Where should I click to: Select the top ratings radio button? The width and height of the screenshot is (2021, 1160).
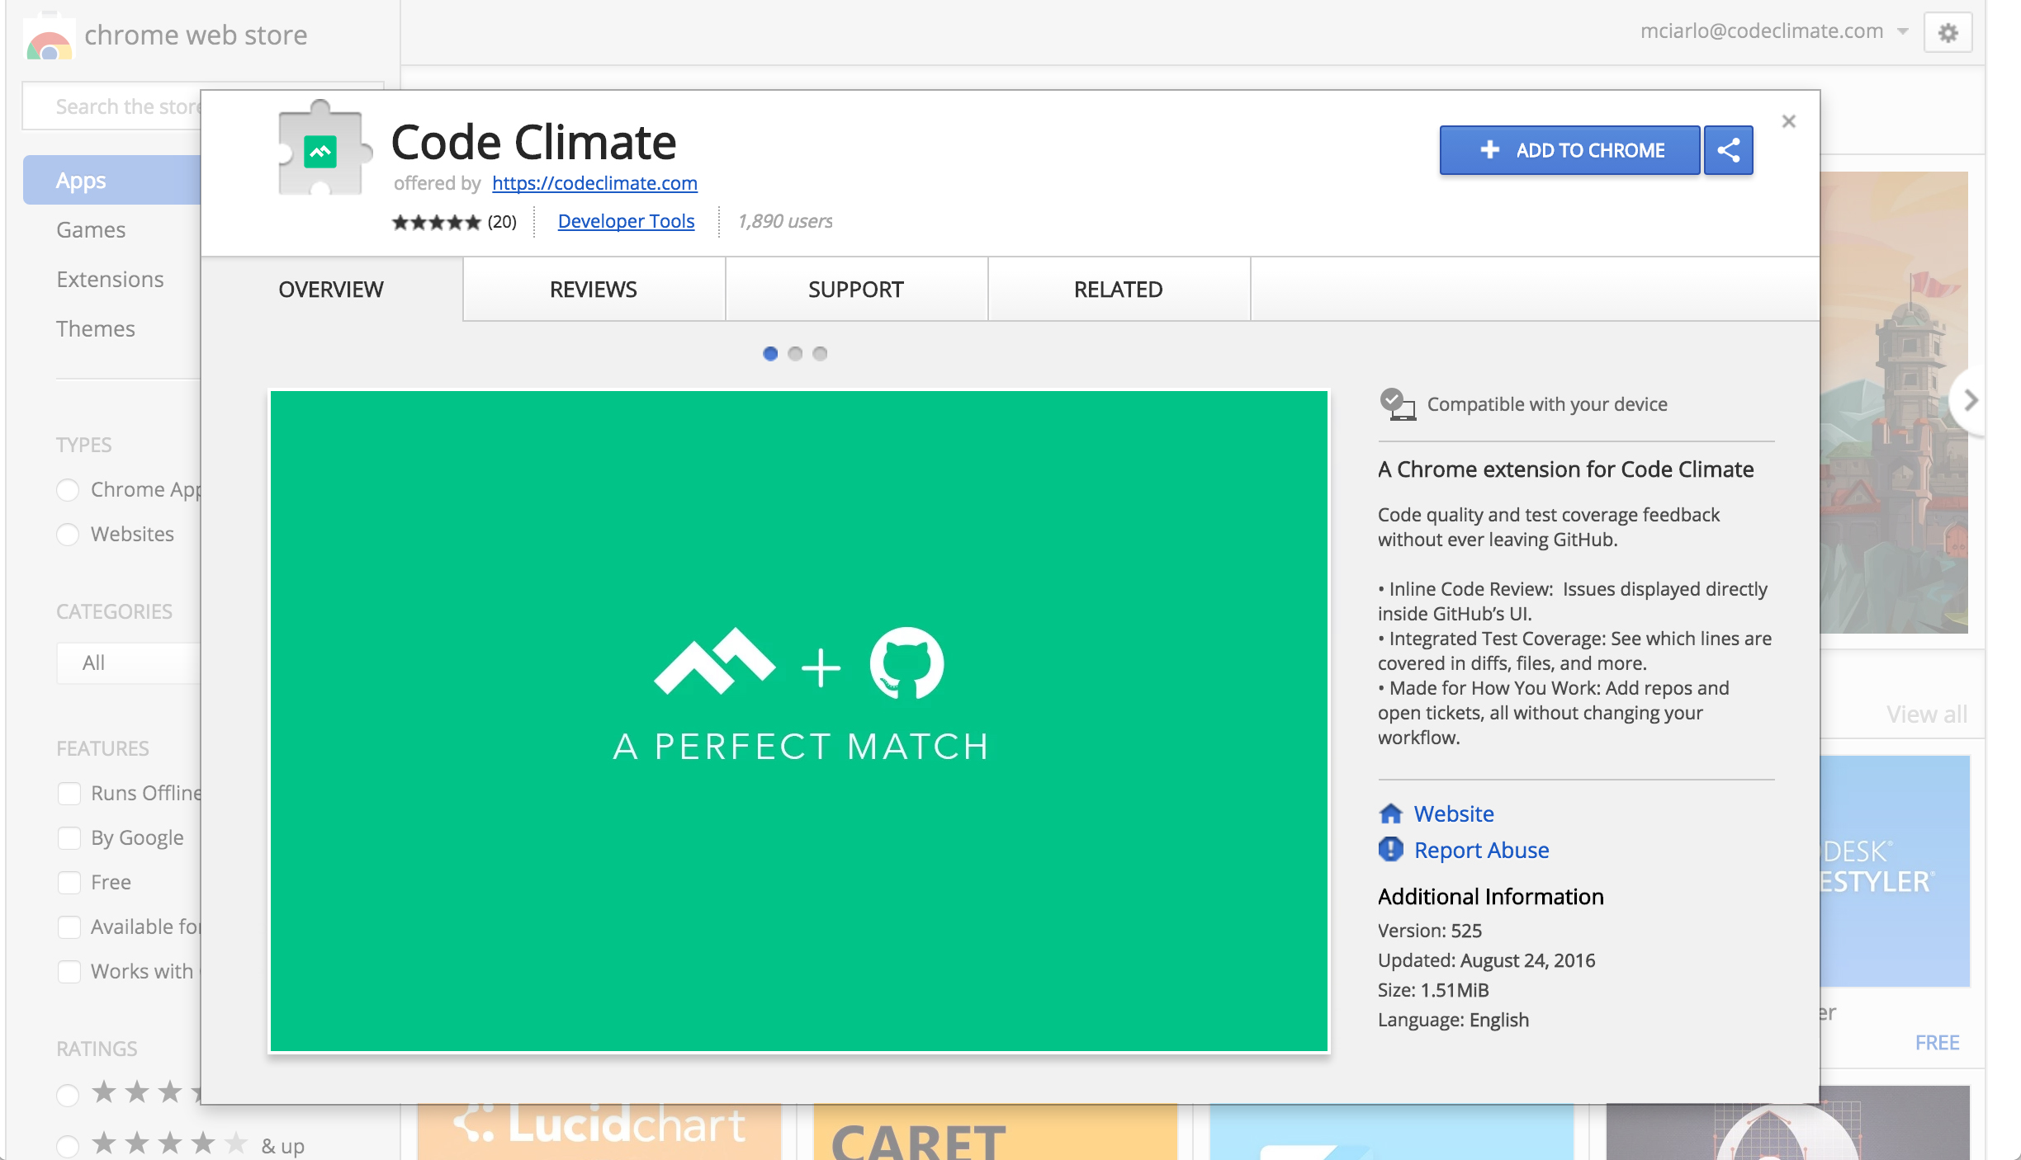tap(68, 1095)
